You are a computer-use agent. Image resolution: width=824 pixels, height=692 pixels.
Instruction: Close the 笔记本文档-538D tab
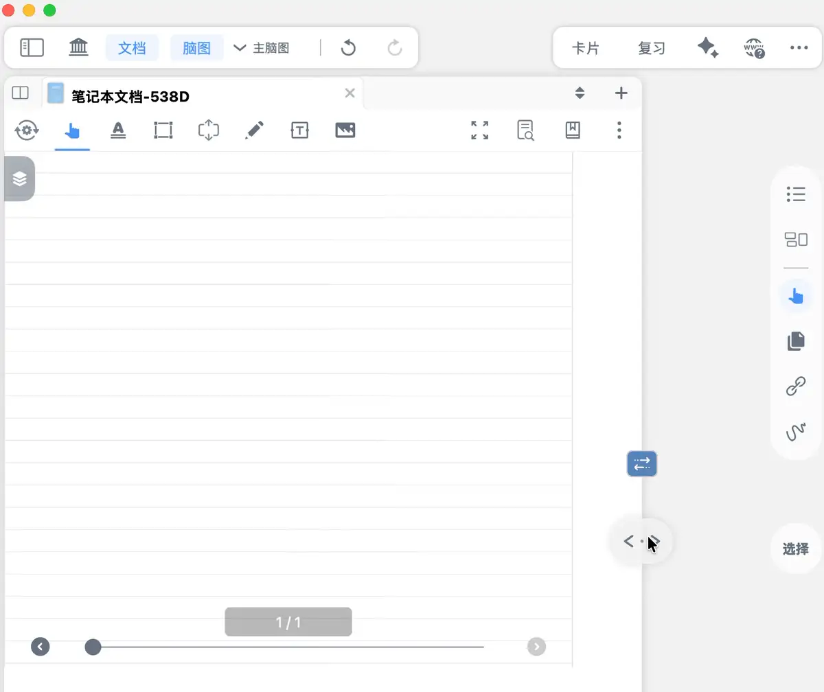coord(350,93)
